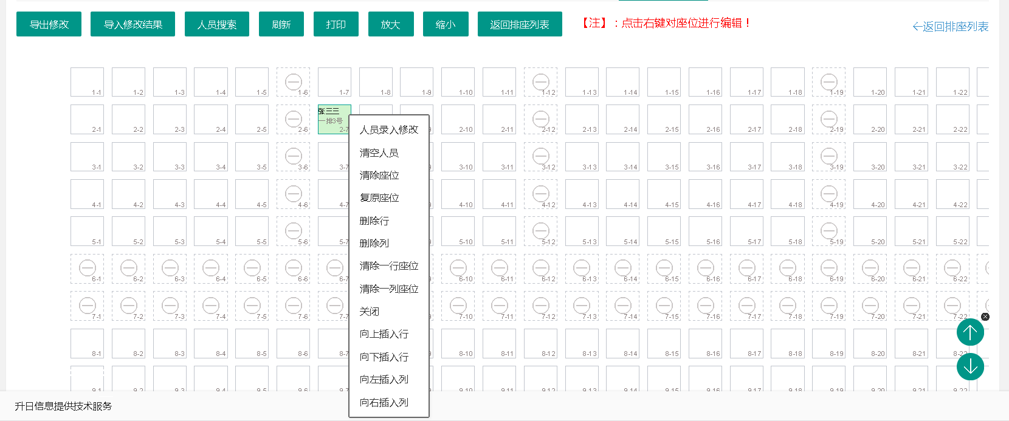This screenshot has width=1009, height=421.
Task: Click the green scroll-down arrow button
Action: click(x=970, y=366)
